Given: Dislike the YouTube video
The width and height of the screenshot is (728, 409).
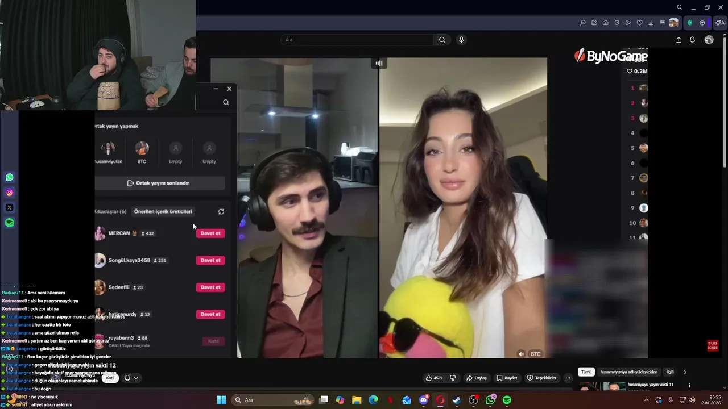Looking at the screenshot, I should tap(453, 378).
